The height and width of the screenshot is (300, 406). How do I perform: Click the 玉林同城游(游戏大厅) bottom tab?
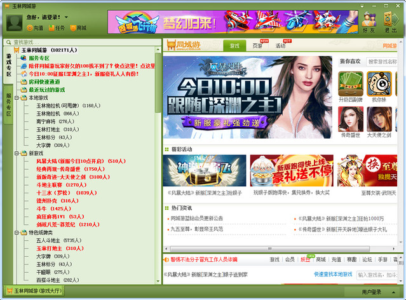pos(34,291)
